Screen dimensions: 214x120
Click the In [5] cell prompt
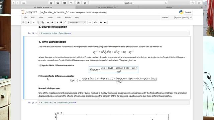click(x=32, y=103)
